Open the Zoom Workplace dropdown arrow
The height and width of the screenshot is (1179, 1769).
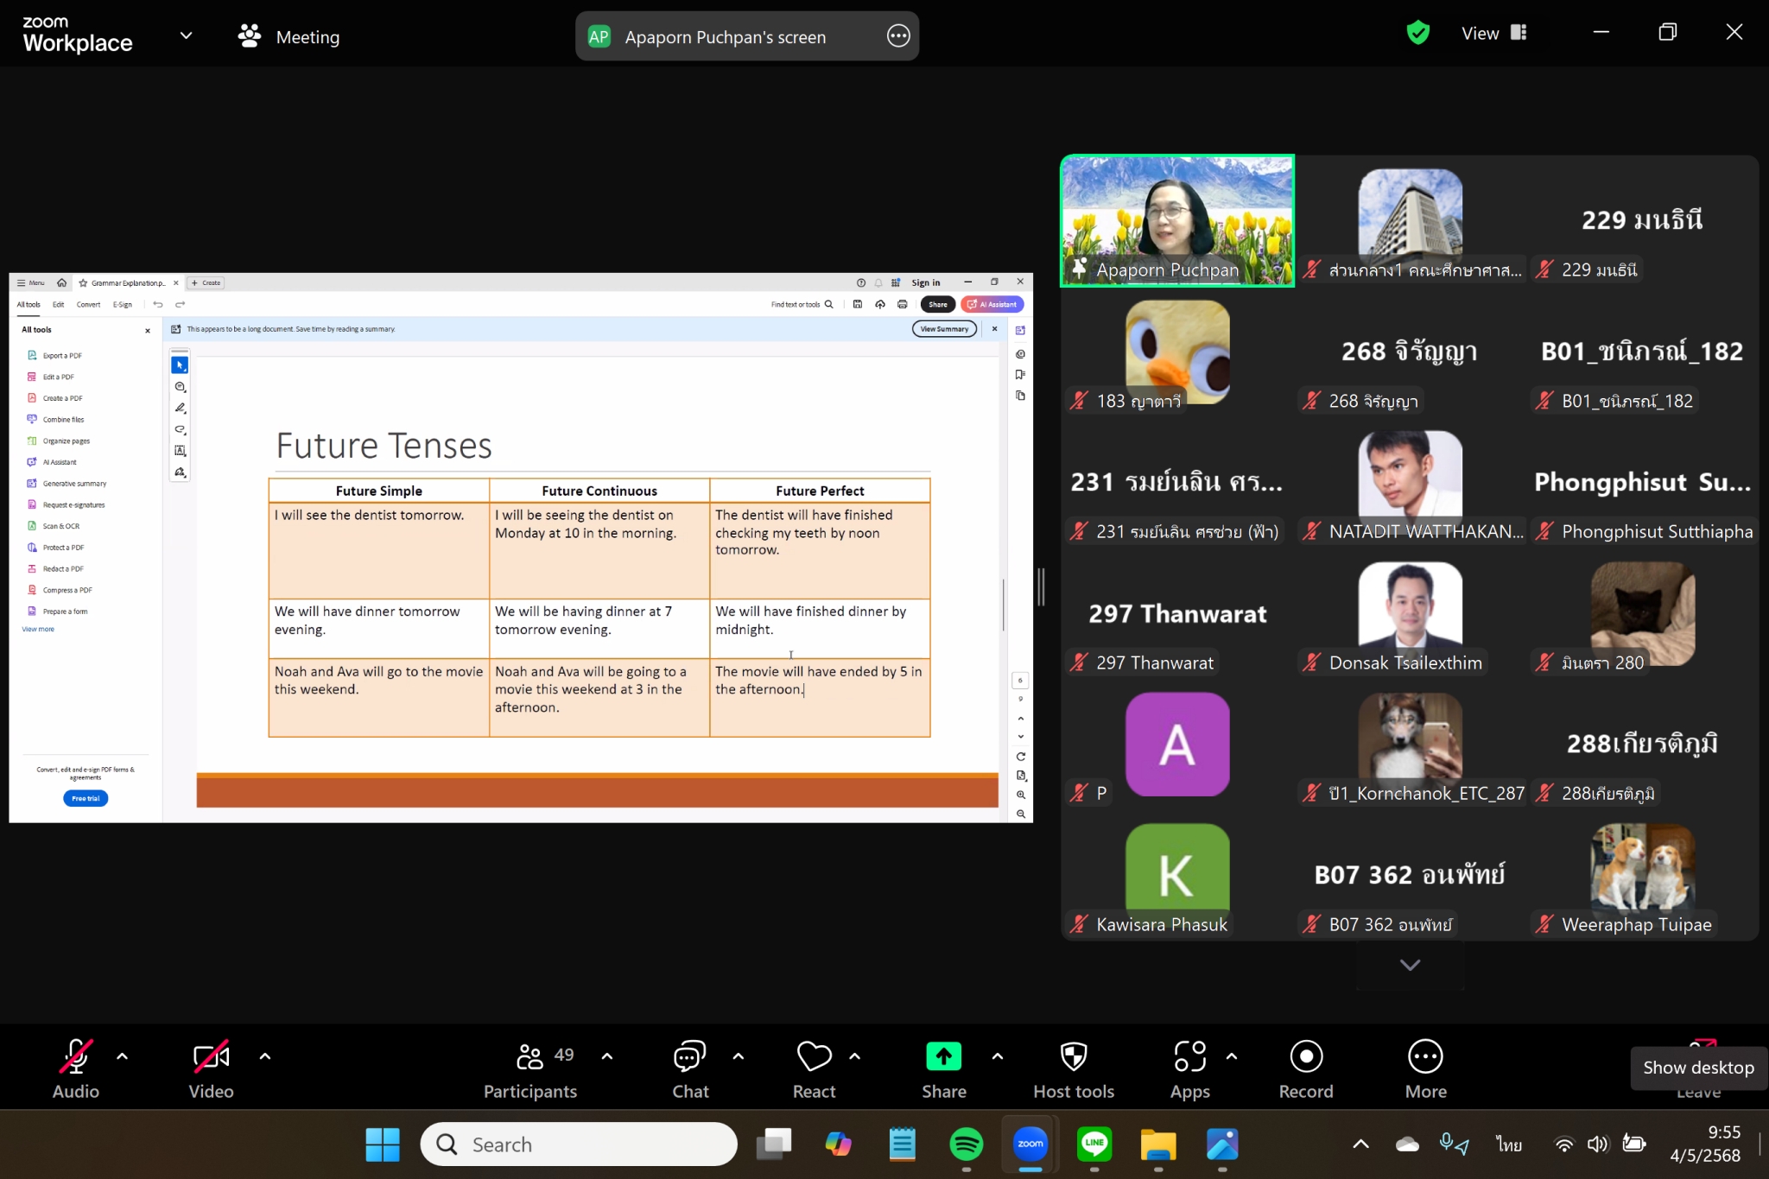tap(186, 35)
